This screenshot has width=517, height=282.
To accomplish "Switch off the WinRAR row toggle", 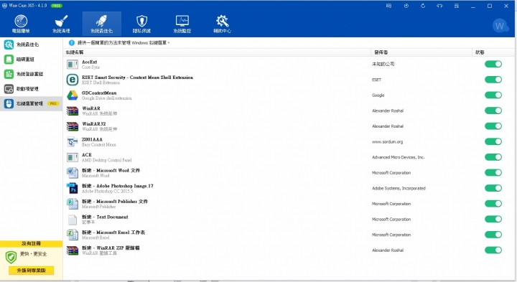I will tap(493, 111).
